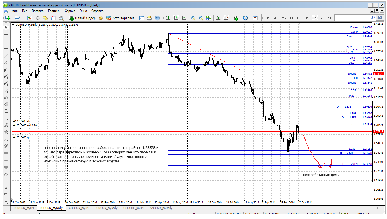Zoom in on the chart
Image resolution: width=387 pixels, height=219 pixels.
coord(193,18)
